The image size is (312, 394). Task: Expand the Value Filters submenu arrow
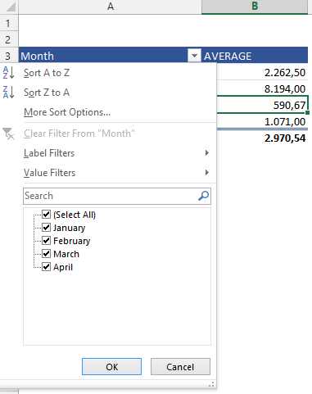207,173
